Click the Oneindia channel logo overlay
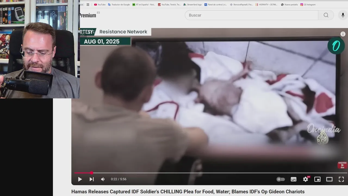Screen dimensions: 348x196 [x=336, y=46]
